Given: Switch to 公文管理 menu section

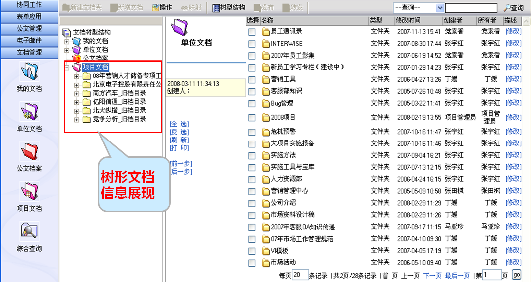Looking at the screenshot, I should (x=29, y=29).
